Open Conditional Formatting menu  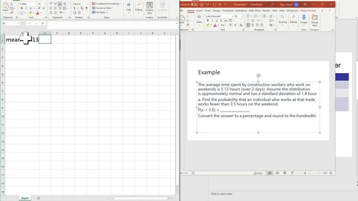[106, 4]
